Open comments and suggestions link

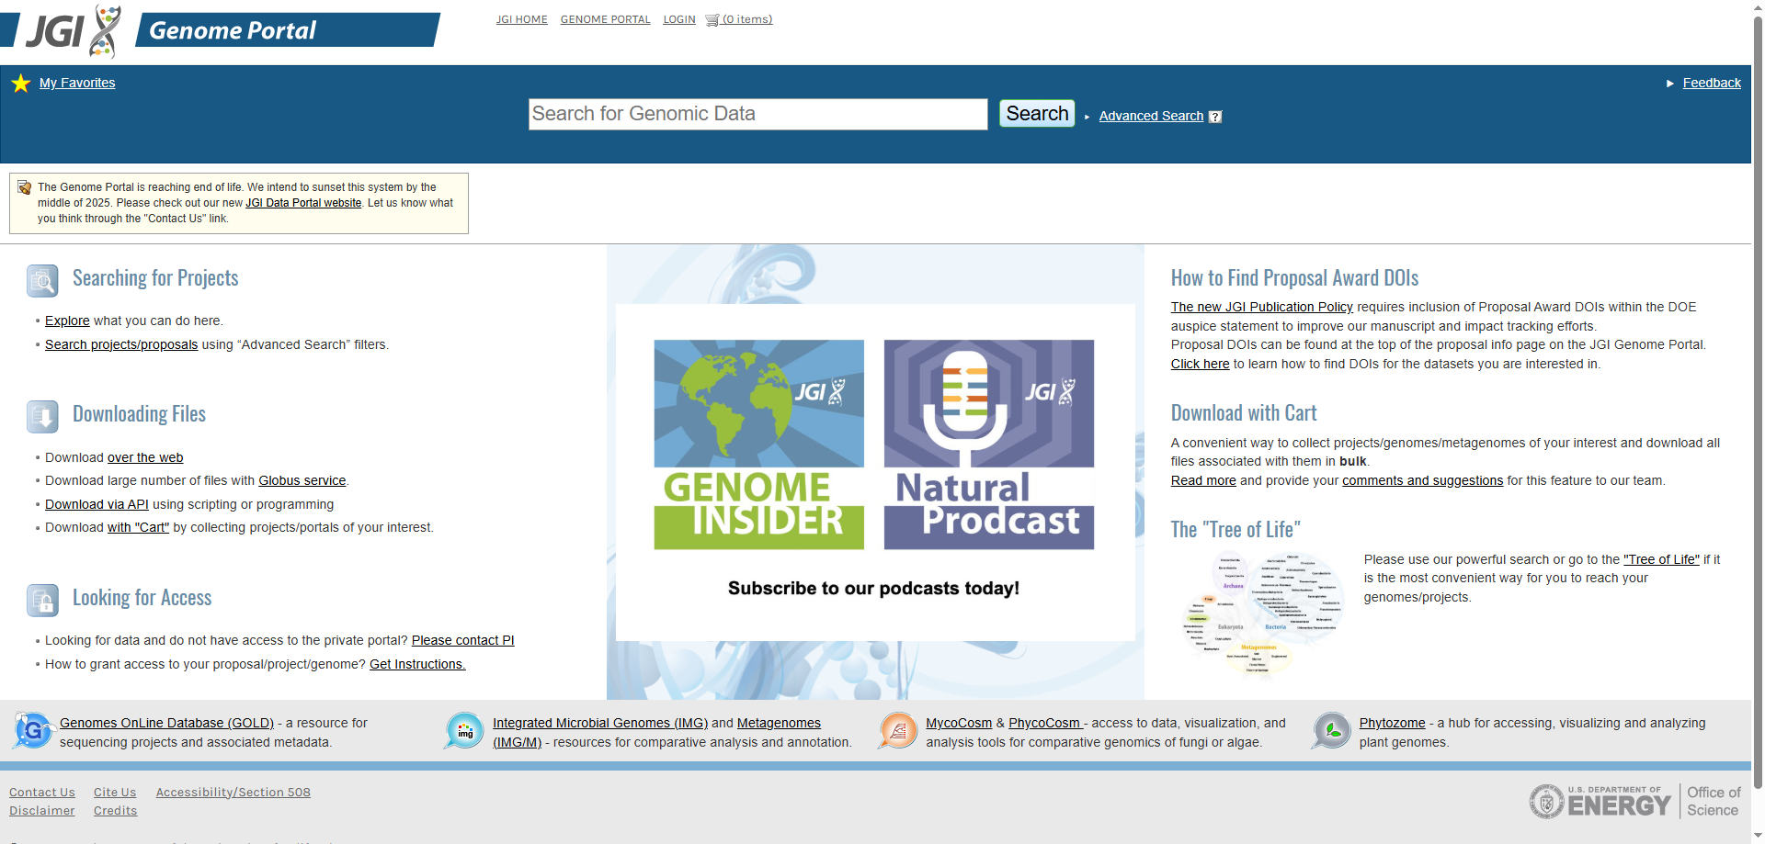pos(1422,480)
